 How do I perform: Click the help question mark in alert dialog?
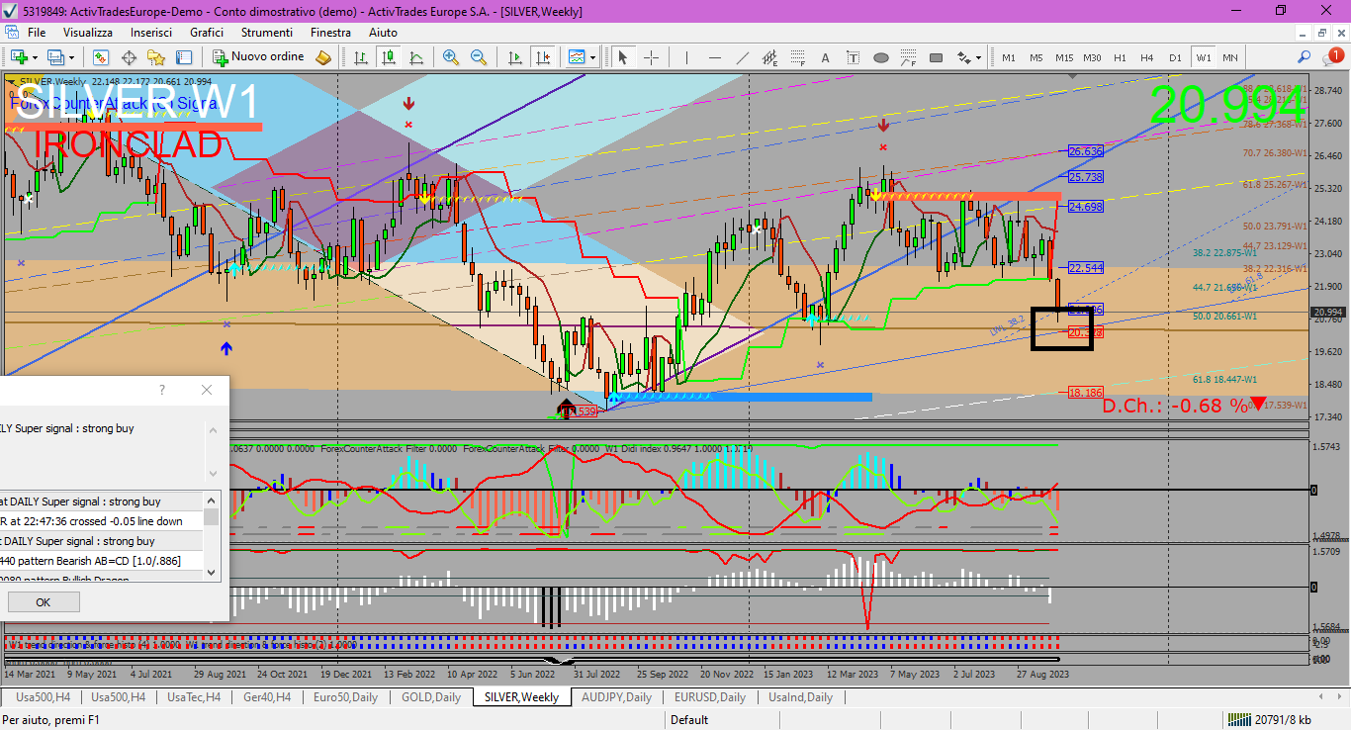(x=162, y=390)
